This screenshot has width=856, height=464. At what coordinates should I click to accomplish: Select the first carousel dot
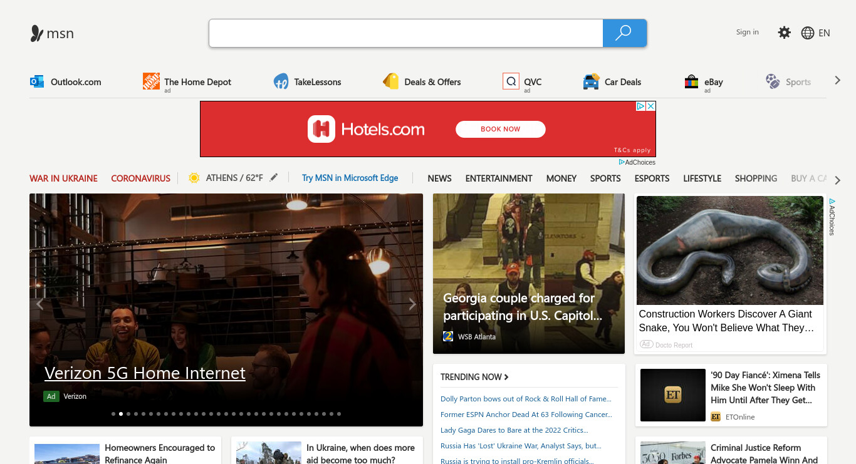tap(113, 414)
